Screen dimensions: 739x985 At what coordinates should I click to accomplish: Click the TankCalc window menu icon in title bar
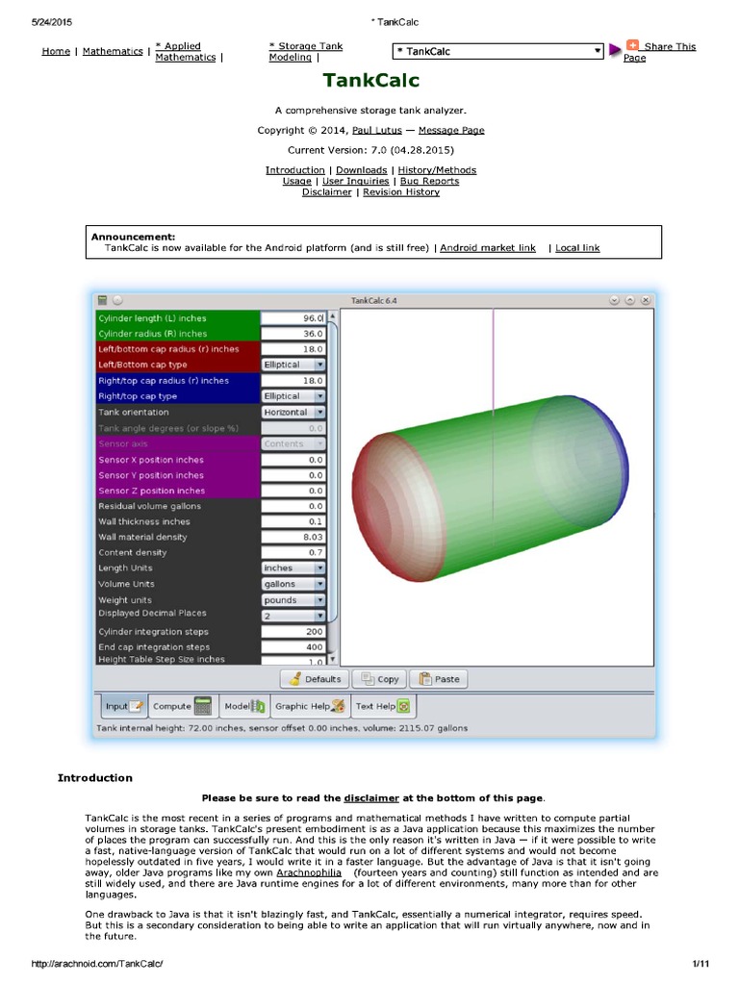102,300
